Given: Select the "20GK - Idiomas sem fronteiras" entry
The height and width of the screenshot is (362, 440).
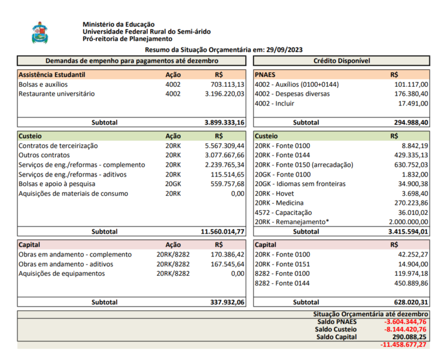Looking at the screenshot, I should coord(299,184).
